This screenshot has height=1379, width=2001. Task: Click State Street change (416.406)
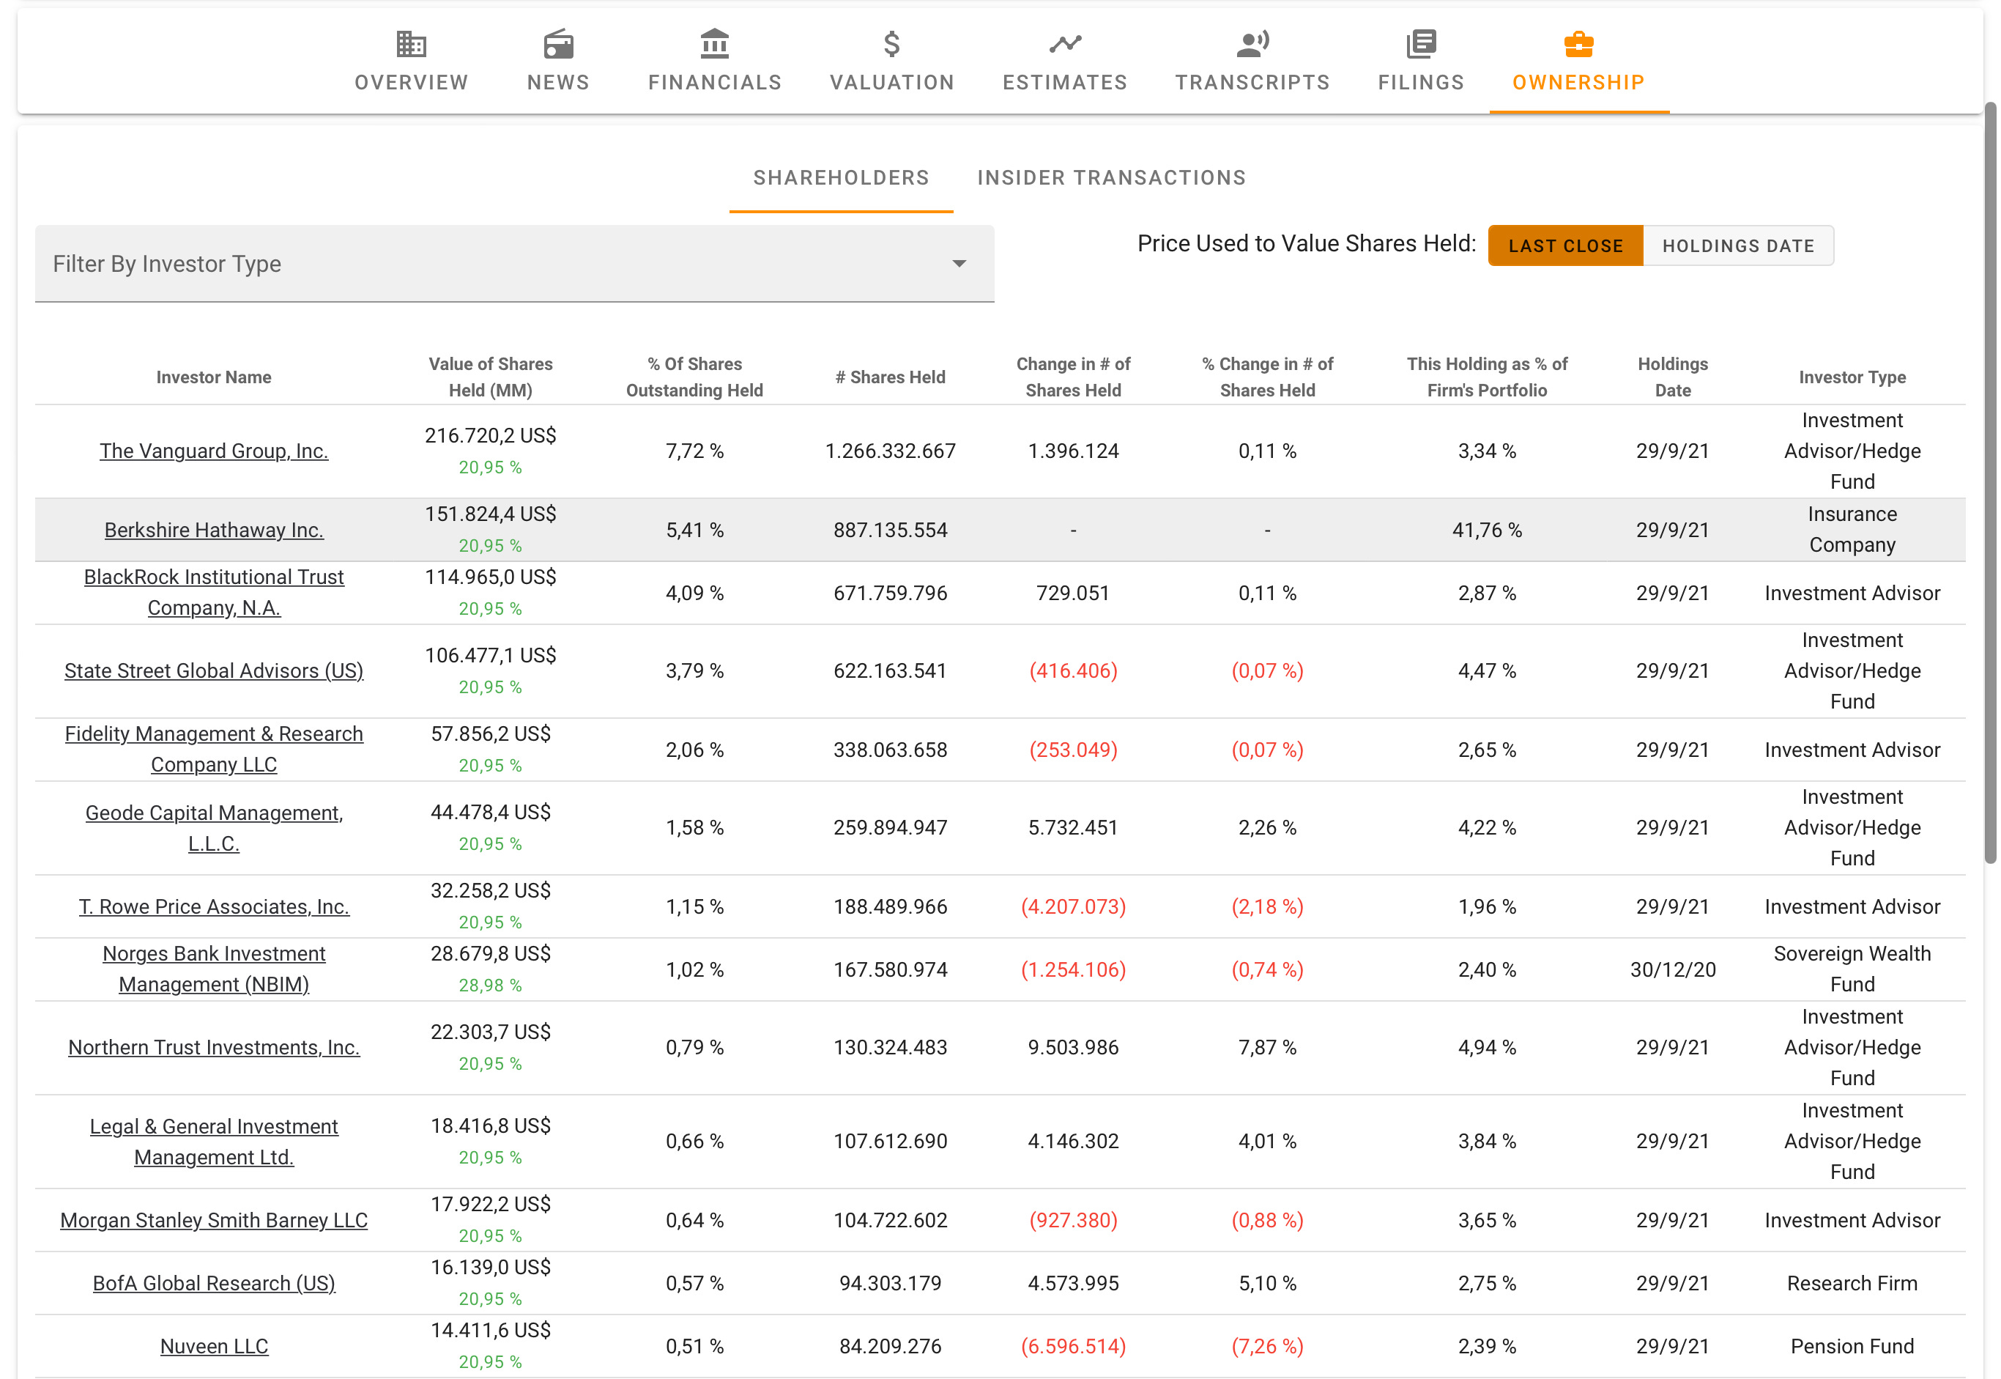pos(1074,670)
